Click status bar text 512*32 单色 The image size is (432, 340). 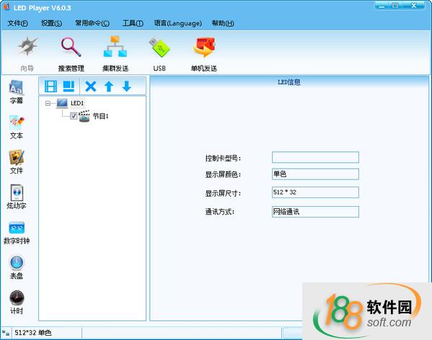coord(33,333)
